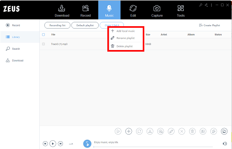Click the key registration icon
Screen dimensions: 232x149
click(x=201, y=5)
